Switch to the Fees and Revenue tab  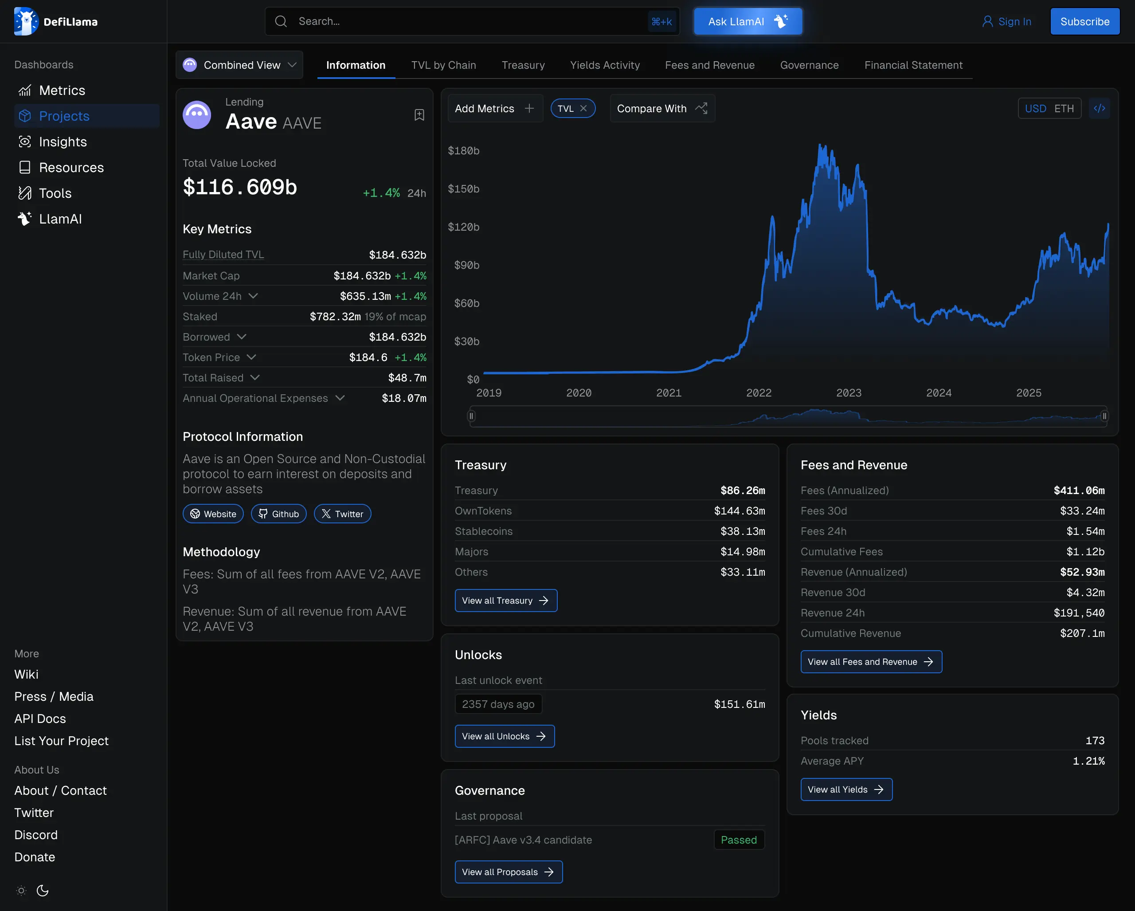[710, 65]
